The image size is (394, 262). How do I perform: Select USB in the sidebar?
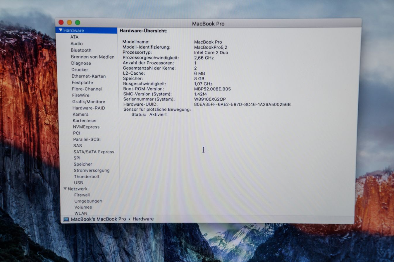pos(78,183)
